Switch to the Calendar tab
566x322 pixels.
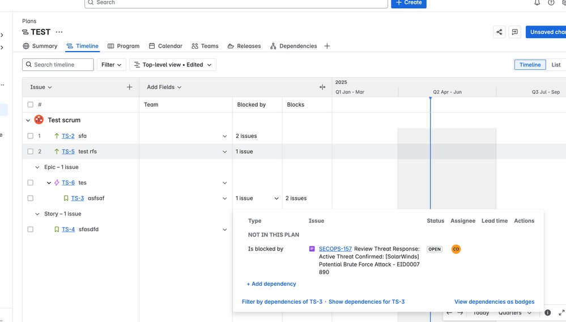point(165,46)
